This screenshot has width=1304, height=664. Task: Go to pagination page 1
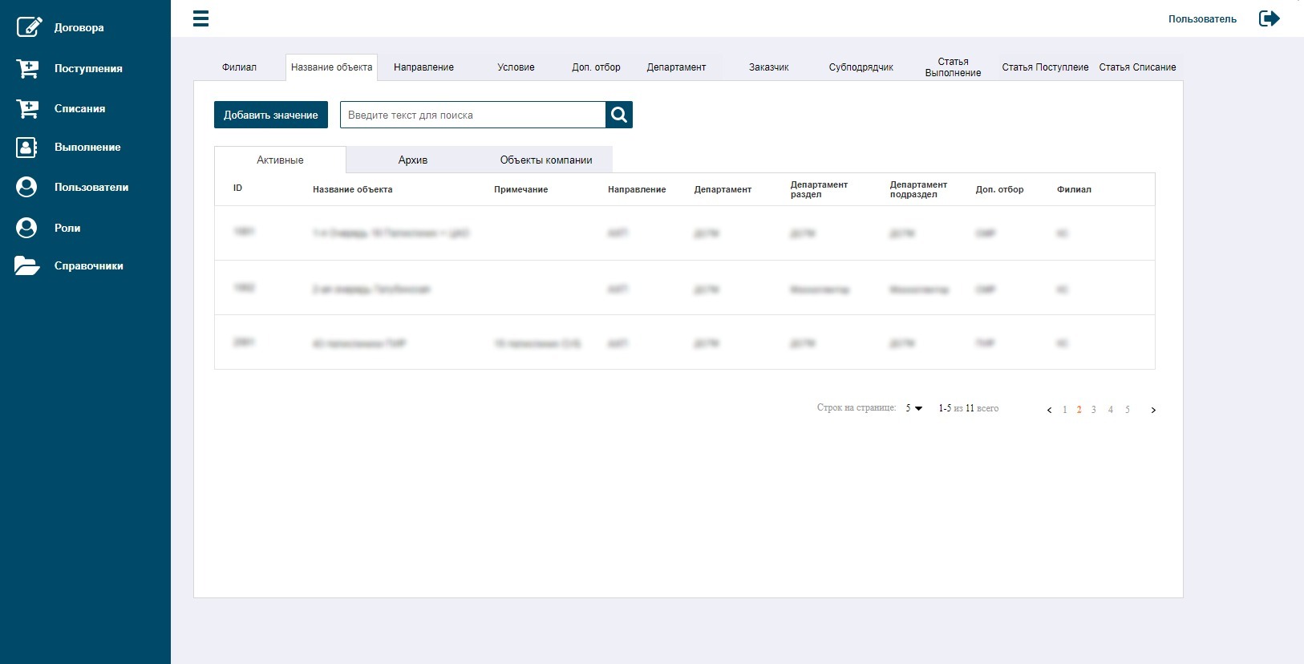coord(1065,410)
